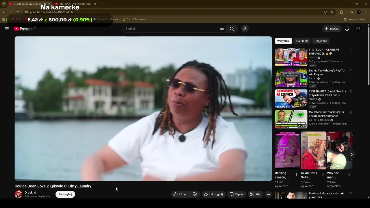The height and width of the screenshot is (208, 370).
Task: Open Kevin Hart i Sofia short thumbnail
Action: [x=314, y=150]
